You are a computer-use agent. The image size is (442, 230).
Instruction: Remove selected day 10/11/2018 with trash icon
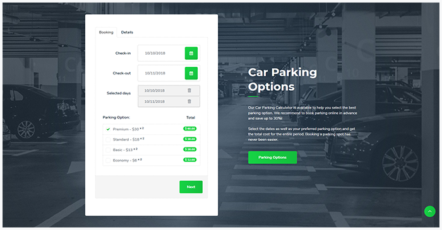(189, 101)
